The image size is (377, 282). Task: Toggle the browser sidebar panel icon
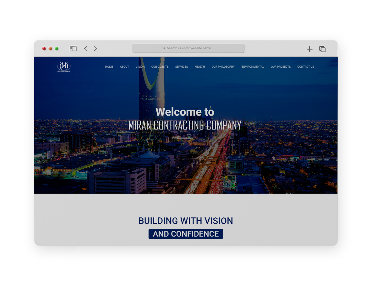click(x=73, y=49)
